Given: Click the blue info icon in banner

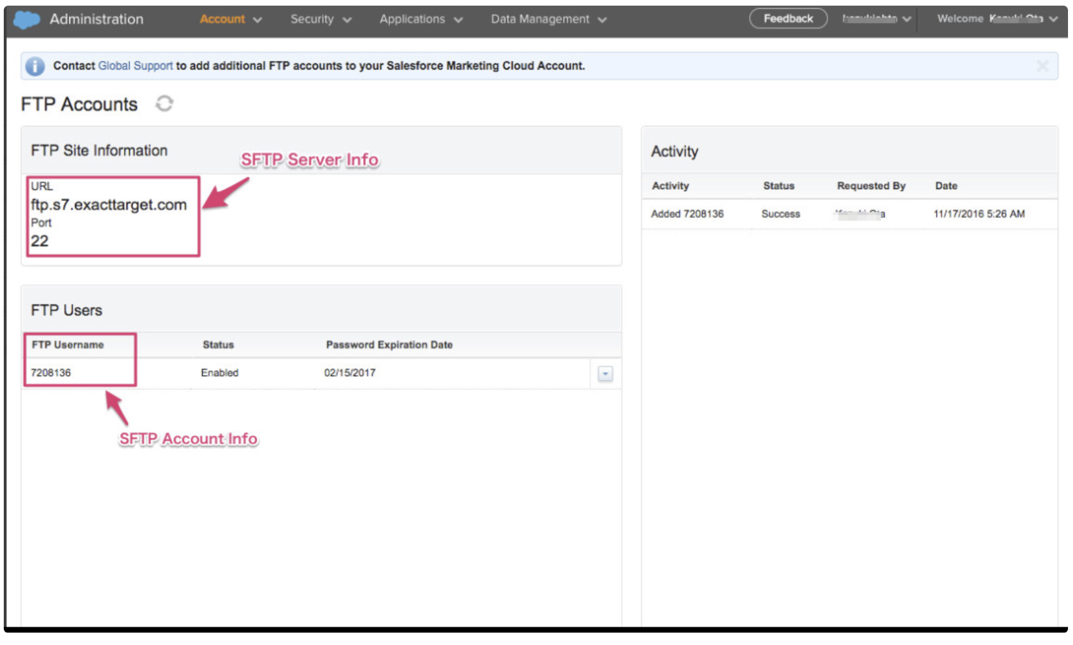Looking at the screenshot, I should coord(35,66).
